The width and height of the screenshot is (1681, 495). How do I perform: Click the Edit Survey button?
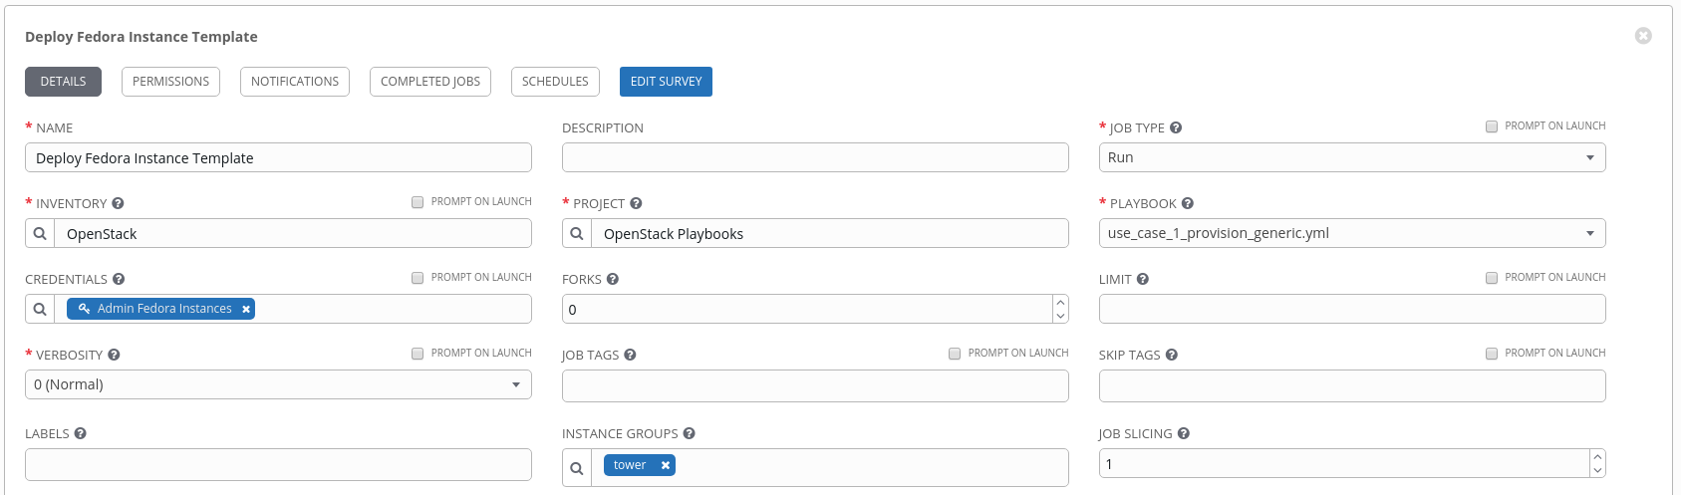pos(666,82)
